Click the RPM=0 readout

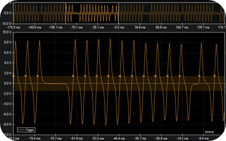[209, 132]
